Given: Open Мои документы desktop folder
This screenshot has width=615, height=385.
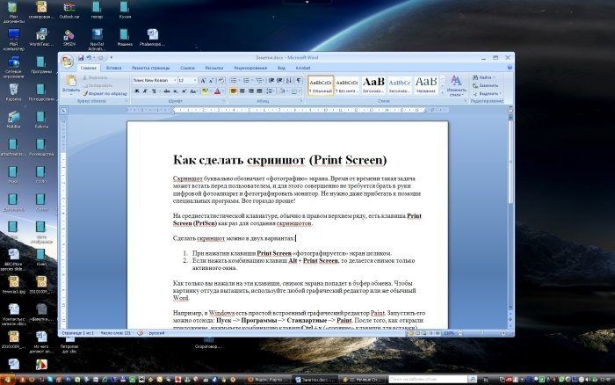Looking at the screenshot, I should (x=14, y=11).
